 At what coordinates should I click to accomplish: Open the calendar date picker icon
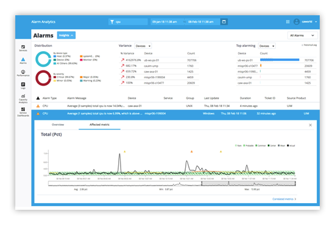(x=224, y=22)
